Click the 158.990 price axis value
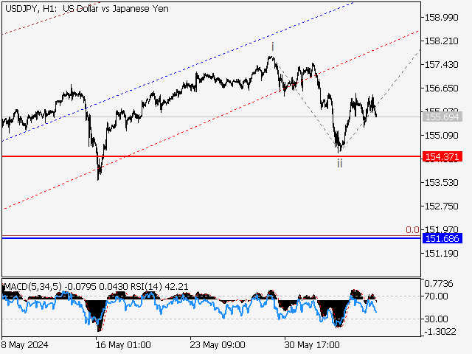The height and width of the screenshot is (354, 472). [x=441, y=18]
